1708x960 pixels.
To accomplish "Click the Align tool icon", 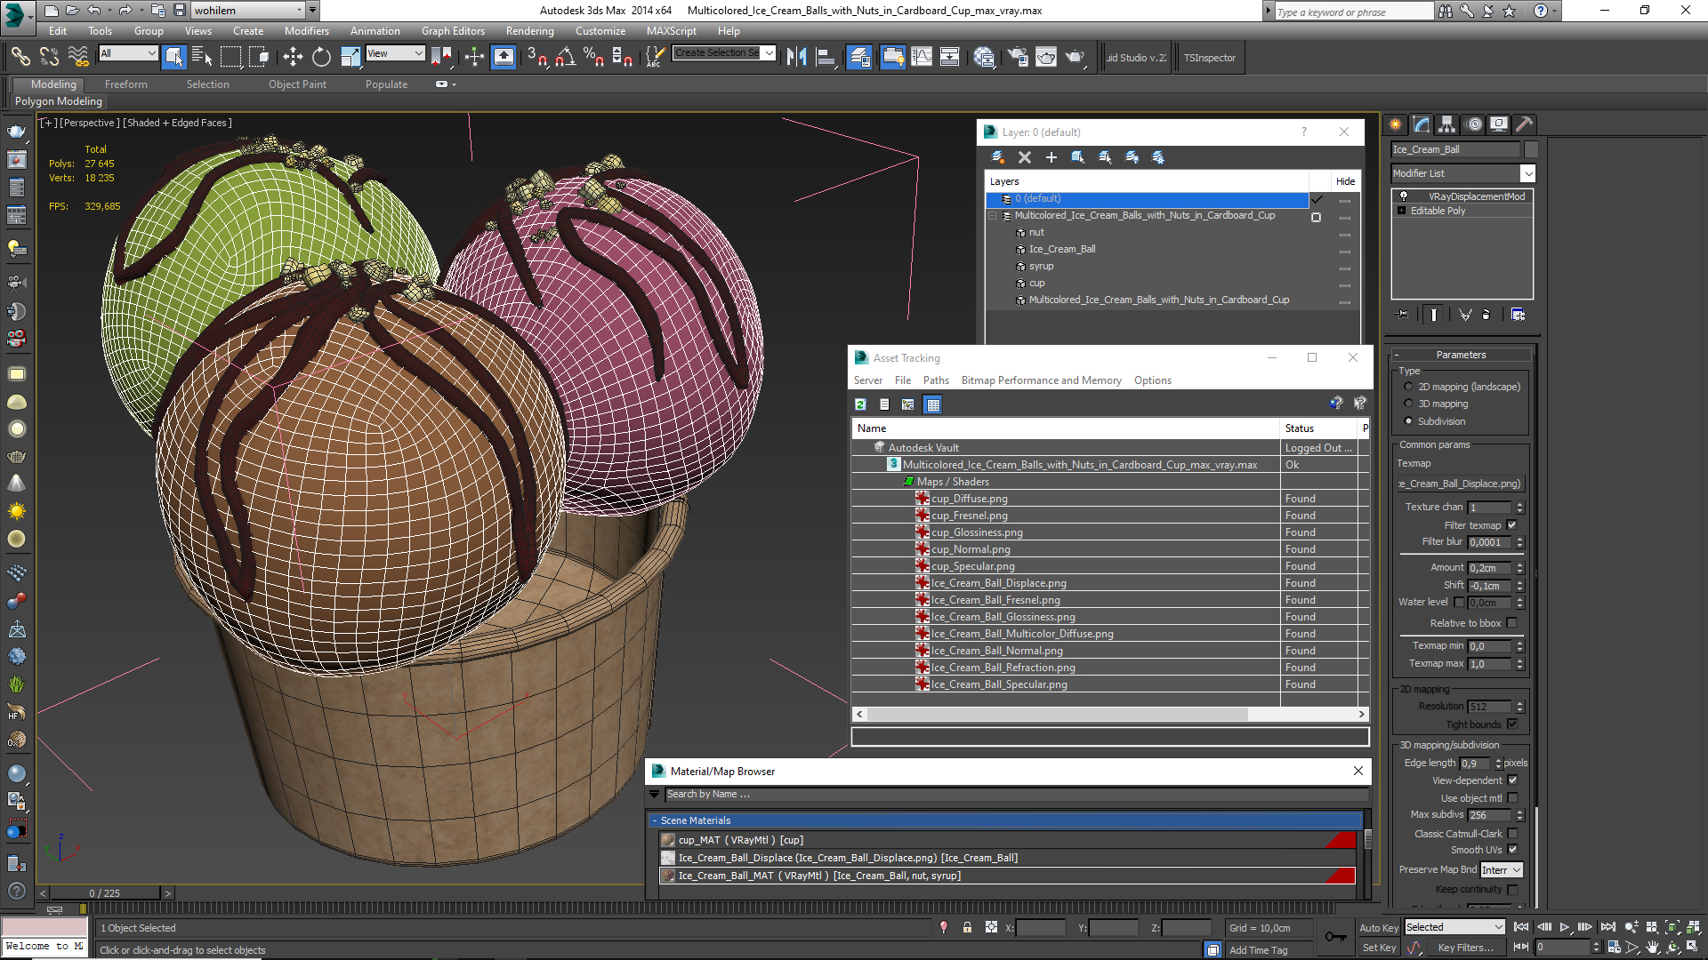I will 826,57.
